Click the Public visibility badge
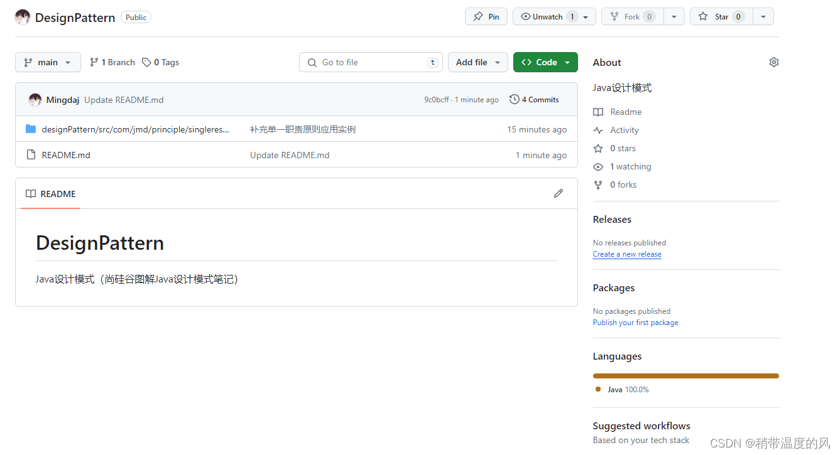This screenshot has width=840, height=455. click(136, 18)
